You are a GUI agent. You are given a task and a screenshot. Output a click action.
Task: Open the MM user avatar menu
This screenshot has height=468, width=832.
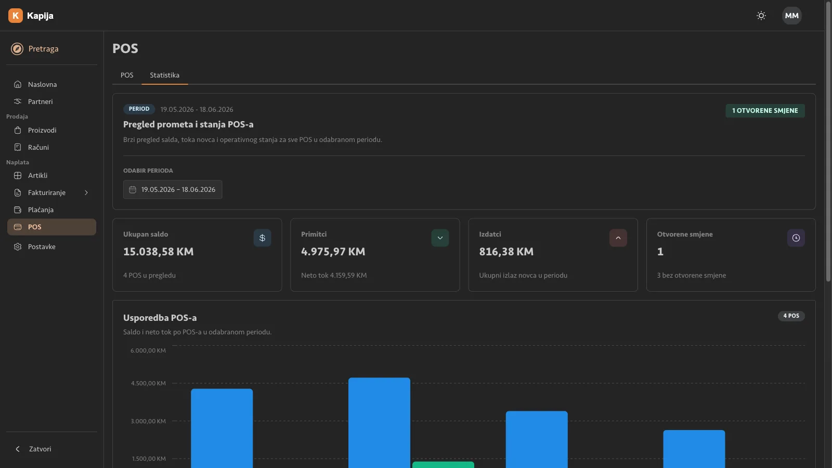point(792,16)
